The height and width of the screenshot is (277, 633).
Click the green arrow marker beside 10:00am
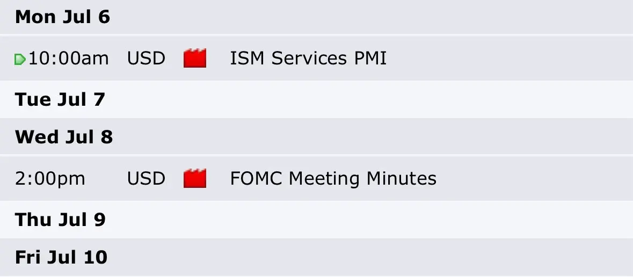pos(20,60)
